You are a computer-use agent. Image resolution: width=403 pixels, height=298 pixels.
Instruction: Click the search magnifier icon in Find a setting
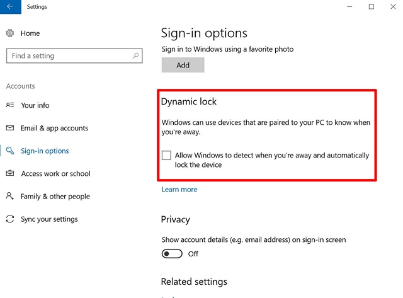[135, 55]
